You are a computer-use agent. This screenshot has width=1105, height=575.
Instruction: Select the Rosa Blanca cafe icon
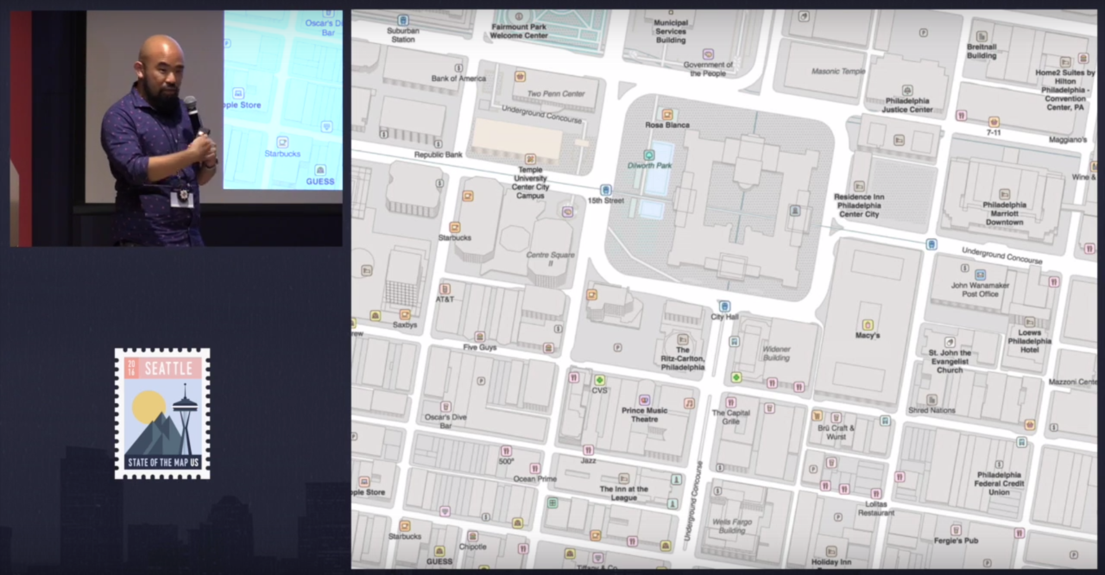(667, 115)
